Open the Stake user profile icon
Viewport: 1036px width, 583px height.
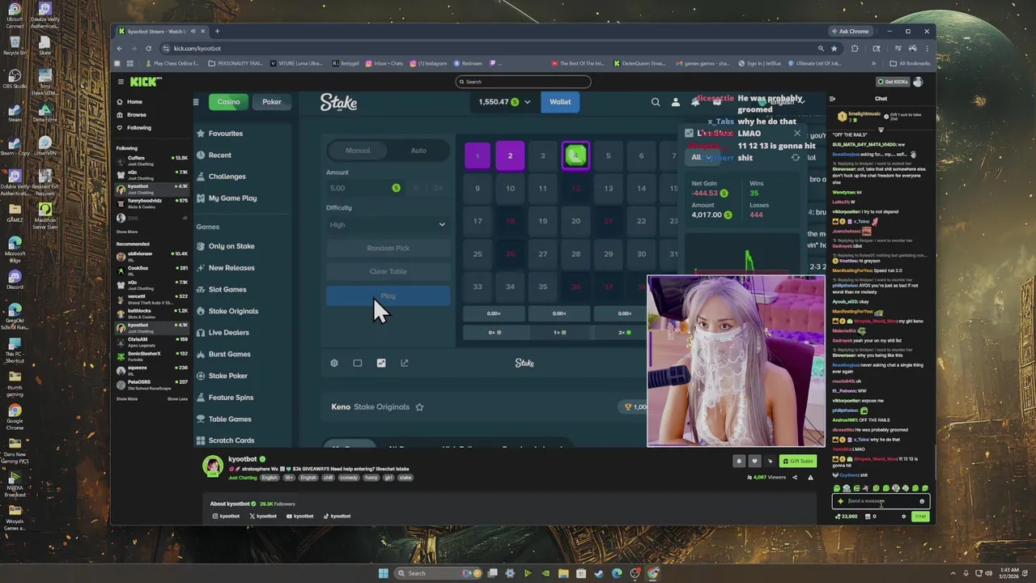[x=676, y=102]
